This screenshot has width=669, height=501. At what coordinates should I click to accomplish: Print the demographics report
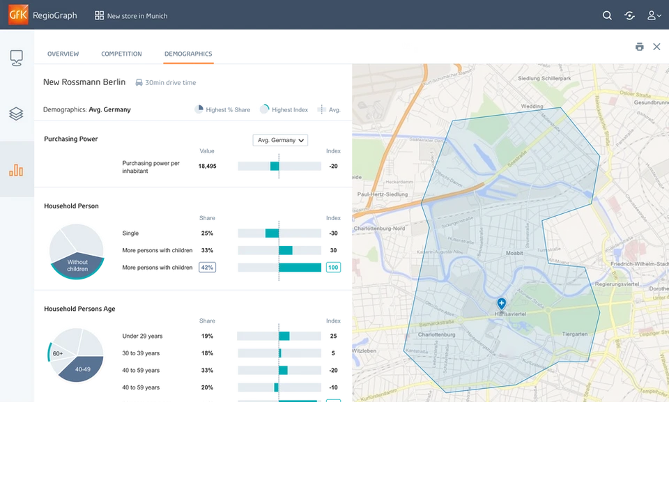[639, 47]
